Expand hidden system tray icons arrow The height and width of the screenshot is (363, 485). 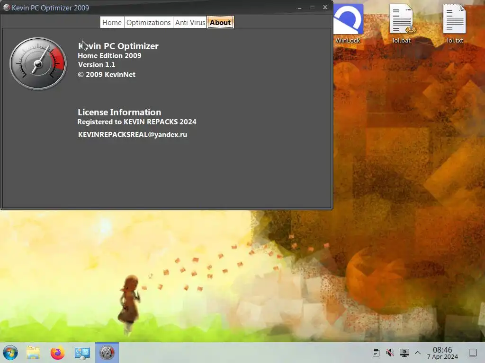coord(418,353)
